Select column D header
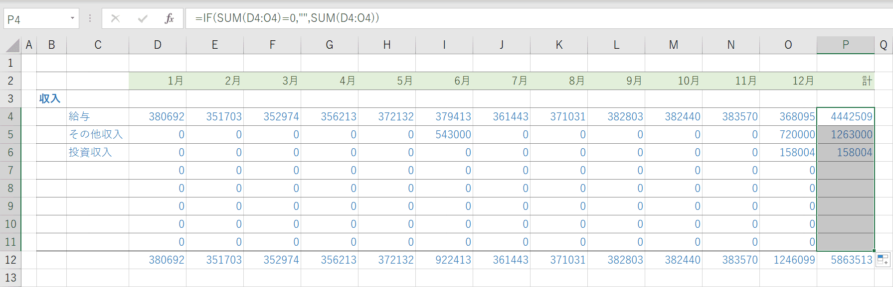This screenshot has height=287, width=893. click(158, 45)
